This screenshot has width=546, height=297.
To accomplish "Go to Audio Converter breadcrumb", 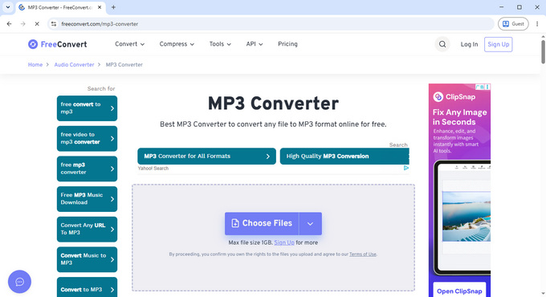I will point(74,64).
